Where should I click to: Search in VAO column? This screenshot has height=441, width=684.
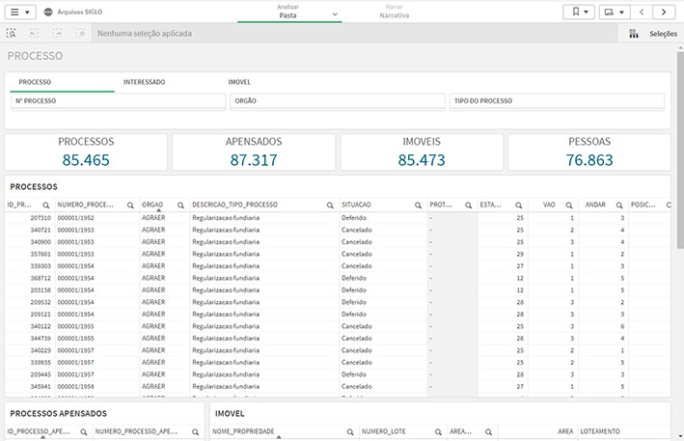click(x=569, y=205)
